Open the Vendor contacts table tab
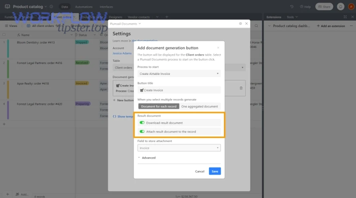 tap(138, 17)
